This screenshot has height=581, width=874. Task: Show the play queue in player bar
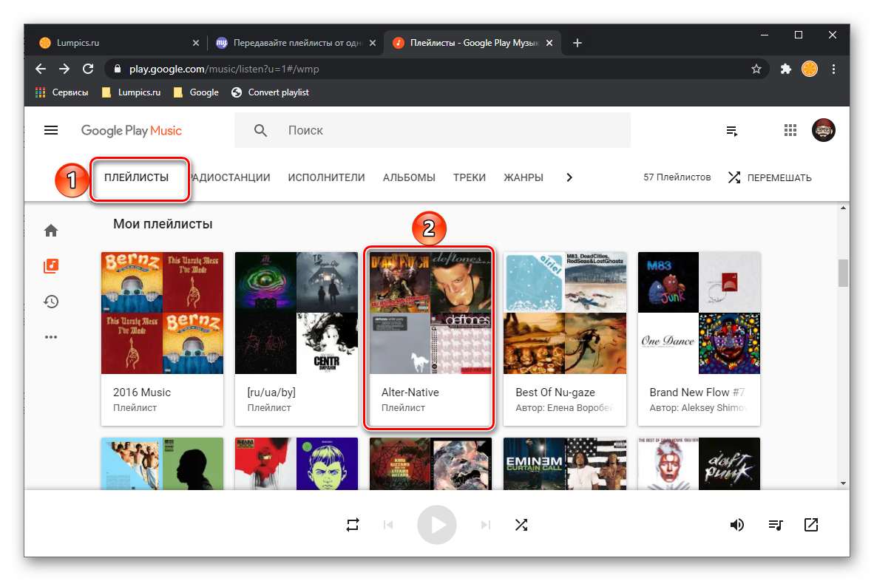pos(776,525)
